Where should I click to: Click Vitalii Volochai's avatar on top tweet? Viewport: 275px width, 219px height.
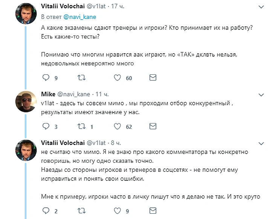[26, 15]
